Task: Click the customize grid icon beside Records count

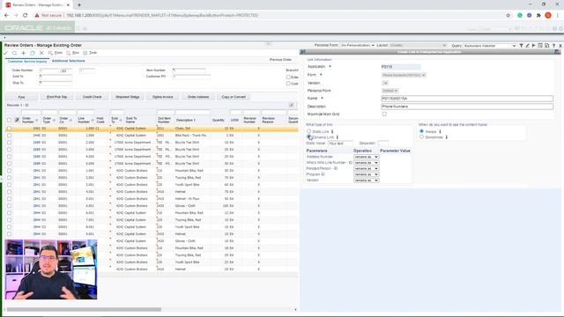Action: tap(292, 105)
